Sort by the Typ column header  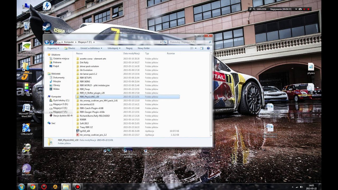147,53
